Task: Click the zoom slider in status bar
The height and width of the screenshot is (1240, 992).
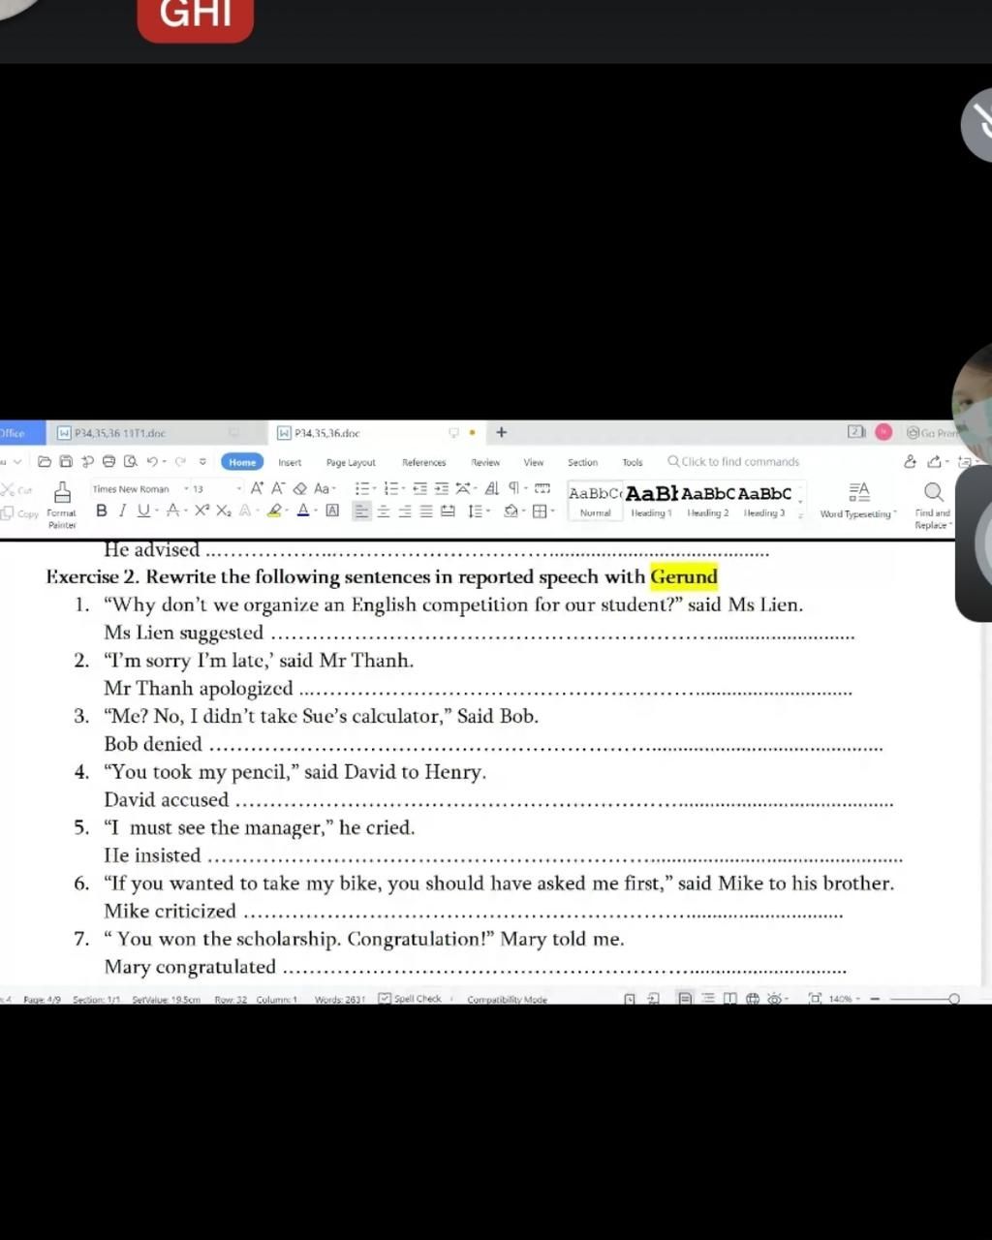Action: [x=922, y=999]
